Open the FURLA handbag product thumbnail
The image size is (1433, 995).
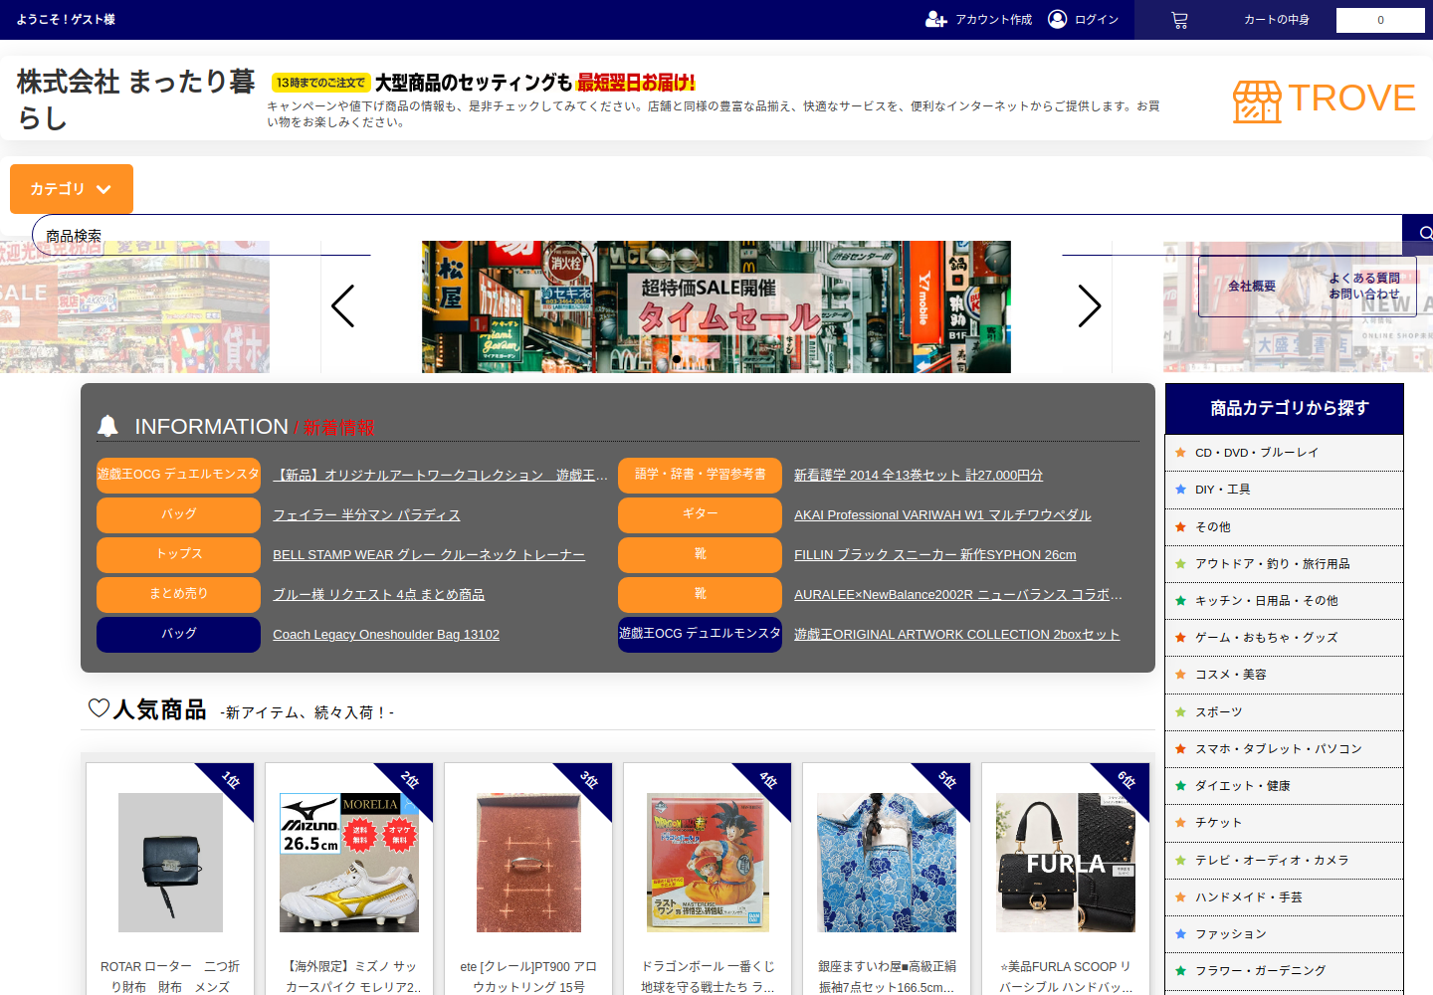tap(1066, 863)
